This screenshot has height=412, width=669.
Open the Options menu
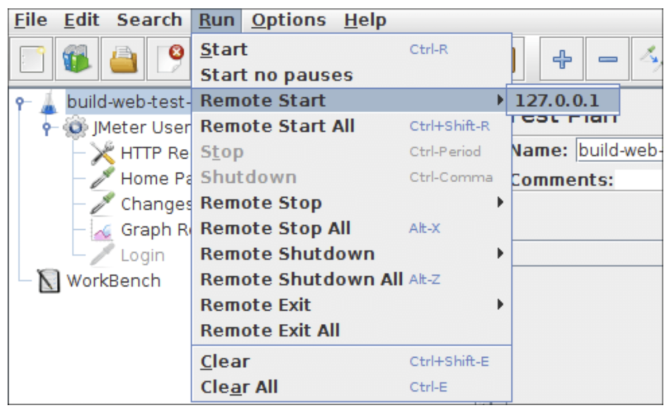[289, 20]
